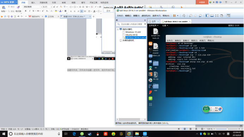The image size is (244, 137).
Task: Click the font color A icon
Action: (60, 11)
